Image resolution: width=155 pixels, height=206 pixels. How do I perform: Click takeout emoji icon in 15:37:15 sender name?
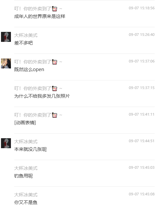pyautogui.click(x=54, y=88)
